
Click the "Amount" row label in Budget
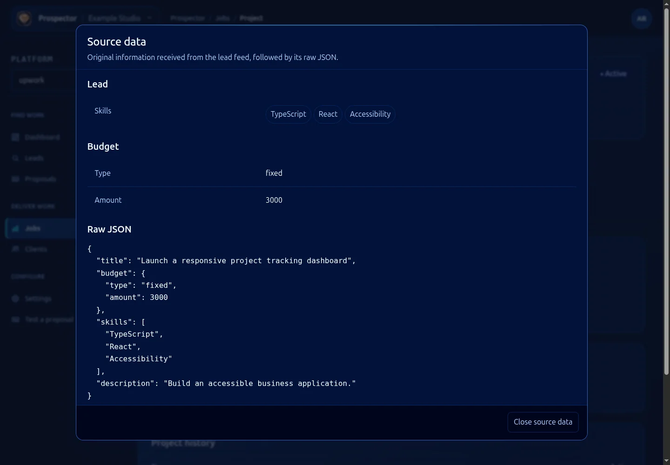coord(108,200)
